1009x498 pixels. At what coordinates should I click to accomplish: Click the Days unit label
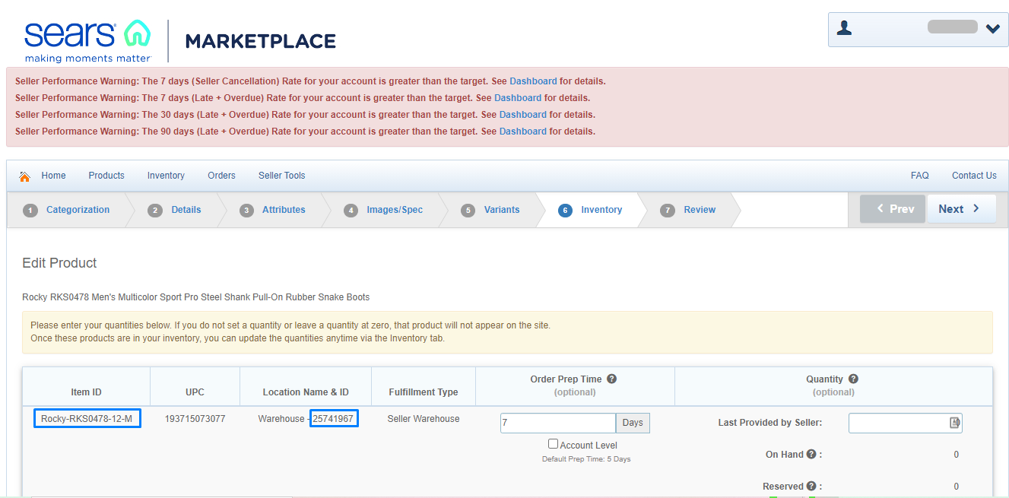point(633,423)
